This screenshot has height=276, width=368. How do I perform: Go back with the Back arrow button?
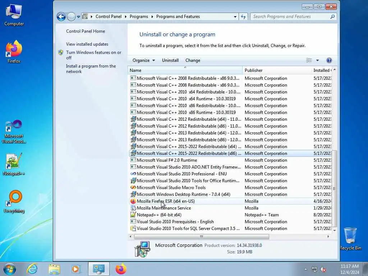click(61, 17)
